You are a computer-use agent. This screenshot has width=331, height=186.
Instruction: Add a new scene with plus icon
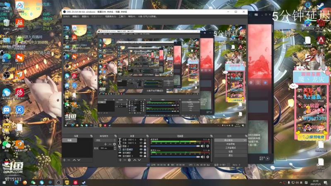[x=65, y=160]
